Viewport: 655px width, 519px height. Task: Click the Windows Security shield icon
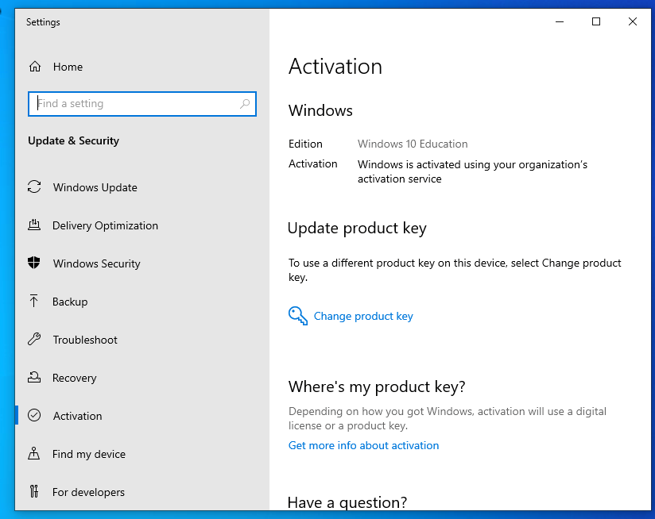click(34, 263)
